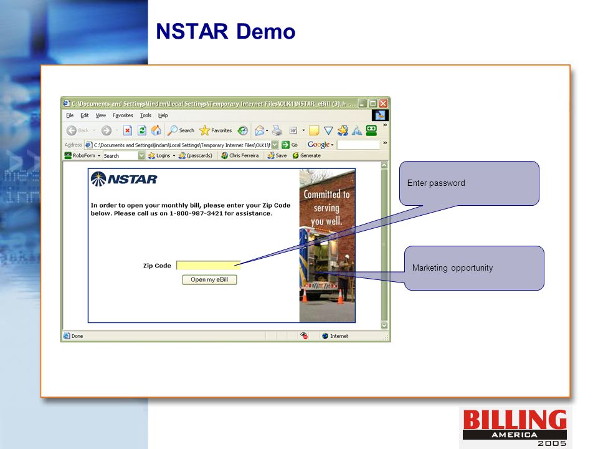Open the RoboForm Logins button

tap(159, 156)
